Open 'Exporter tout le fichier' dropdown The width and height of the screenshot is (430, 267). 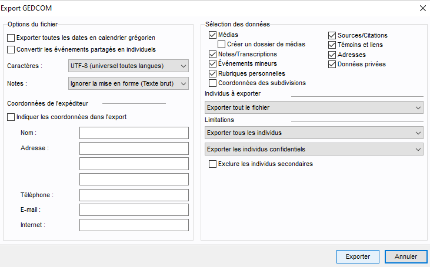coord(314,107)
